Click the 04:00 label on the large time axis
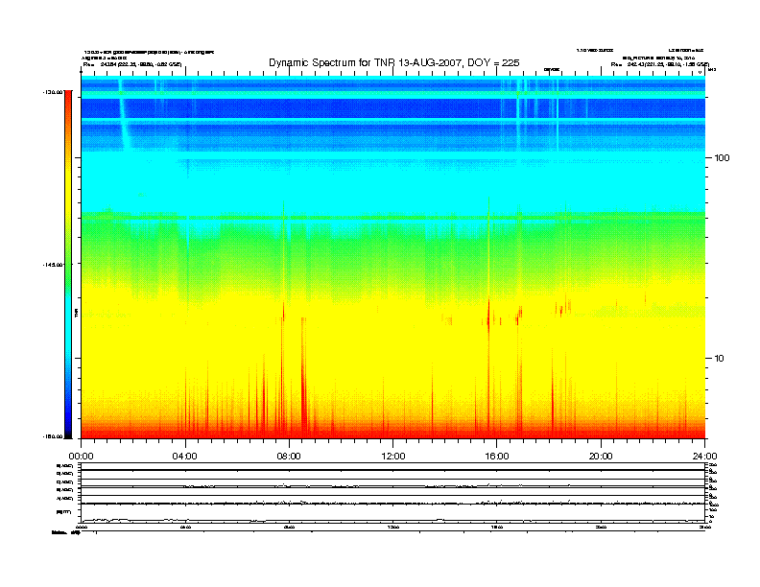Screen dimensions: 760x587 pyautogui.click(x=185, y=457)
